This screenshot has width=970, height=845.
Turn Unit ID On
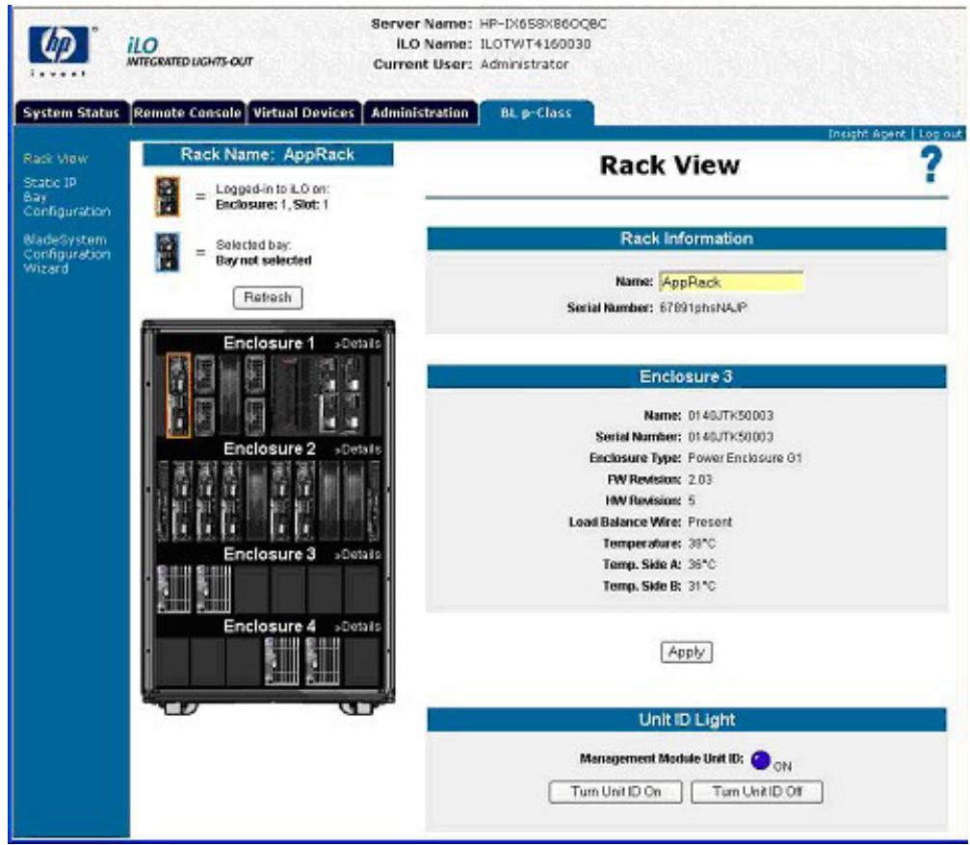pyautogui.click(x=616, y=792)
